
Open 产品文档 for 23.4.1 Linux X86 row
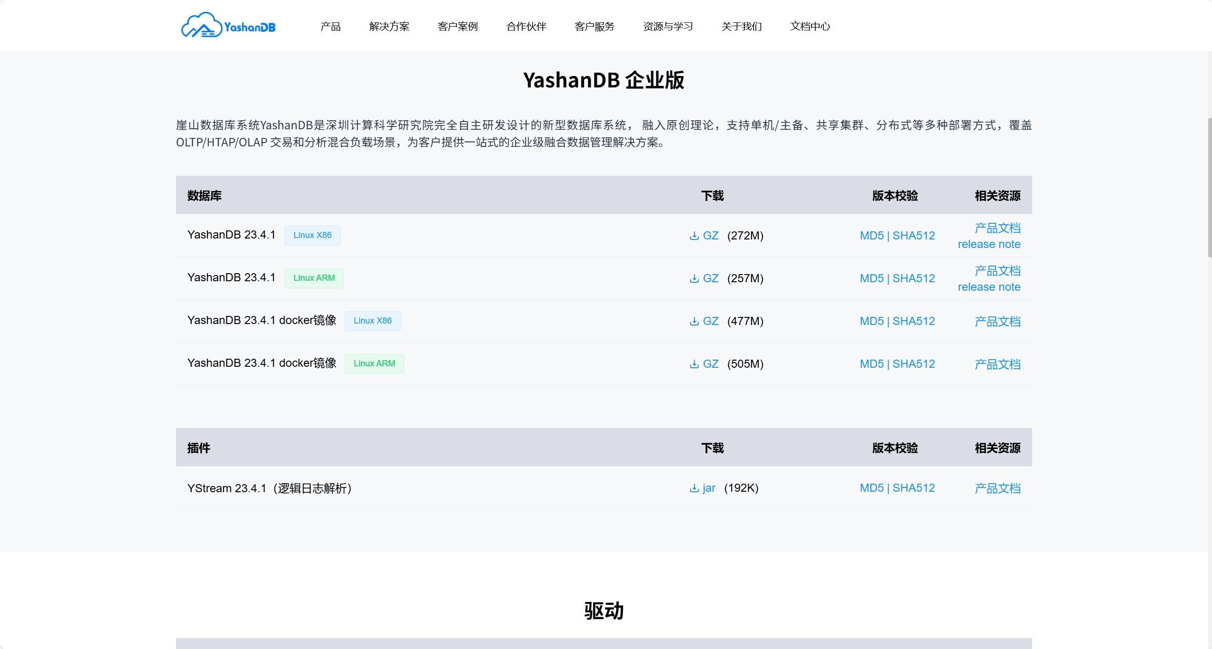[997, 228]
